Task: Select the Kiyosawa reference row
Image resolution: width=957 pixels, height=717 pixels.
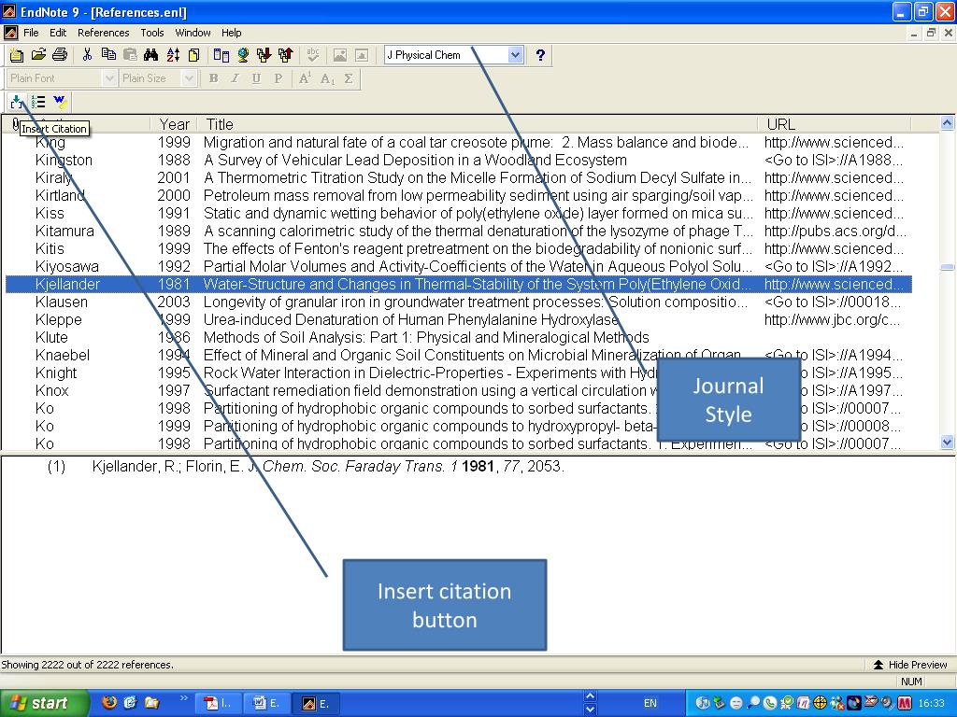Action: [458, 266]
